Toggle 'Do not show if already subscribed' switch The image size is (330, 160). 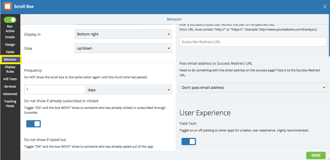pos(34,124)
